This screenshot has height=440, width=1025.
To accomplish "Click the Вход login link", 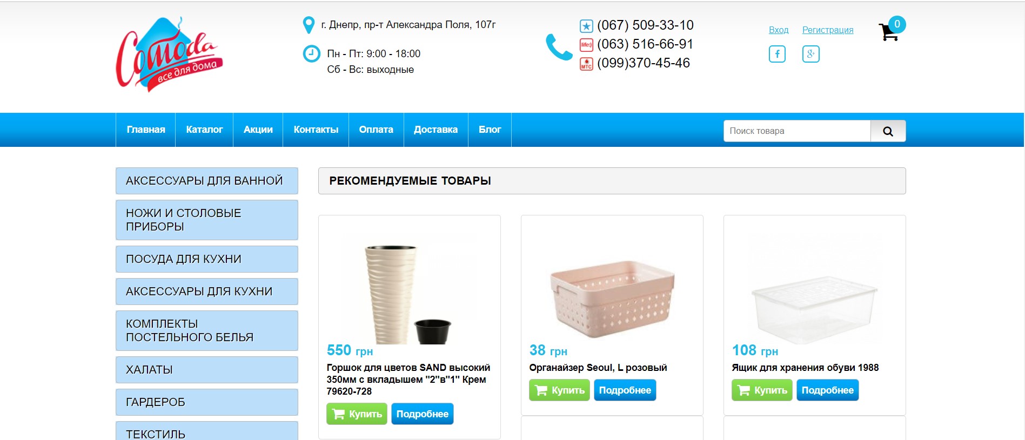I will (x=779, y=30).
